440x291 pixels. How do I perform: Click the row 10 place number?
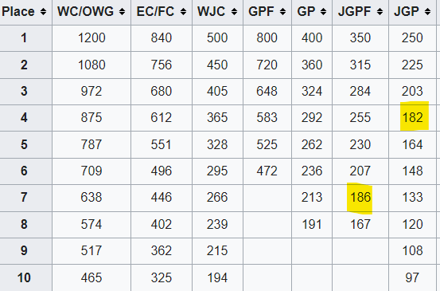pos(24,277)
